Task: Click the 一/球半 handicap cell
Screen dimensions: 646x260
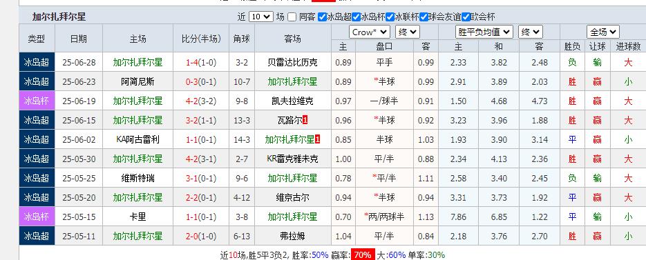Action: tap(384, 101)
